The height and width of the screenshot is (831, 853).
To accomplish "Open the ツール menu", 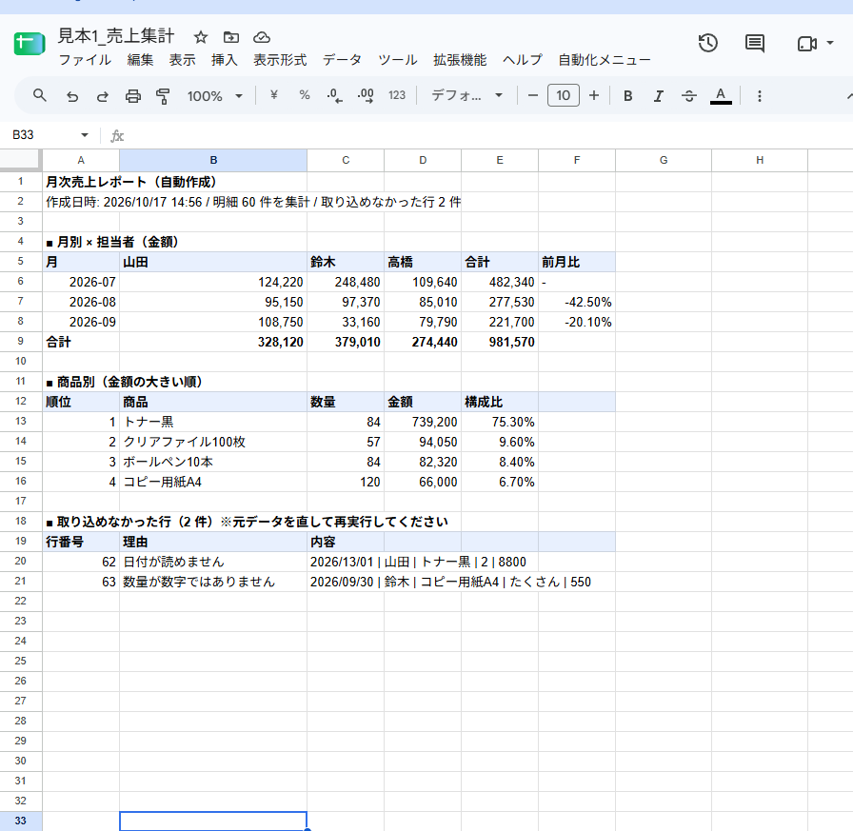I will [398, 60].
